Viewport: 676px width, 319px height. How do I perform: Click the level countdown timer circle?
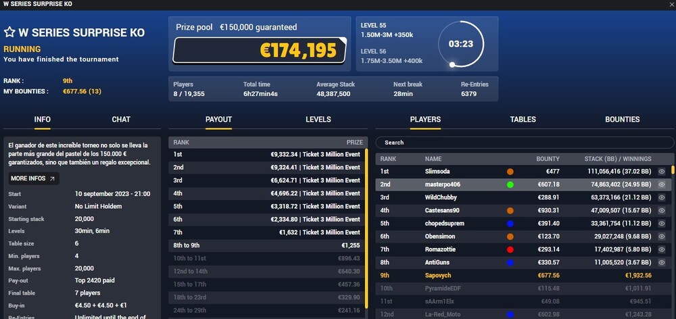tap(461, 44)
